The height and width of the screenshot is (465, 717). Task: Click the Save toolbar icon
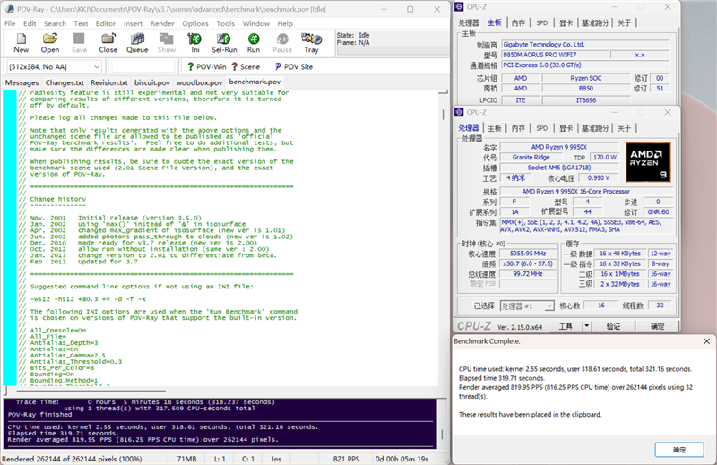(79, 43)
